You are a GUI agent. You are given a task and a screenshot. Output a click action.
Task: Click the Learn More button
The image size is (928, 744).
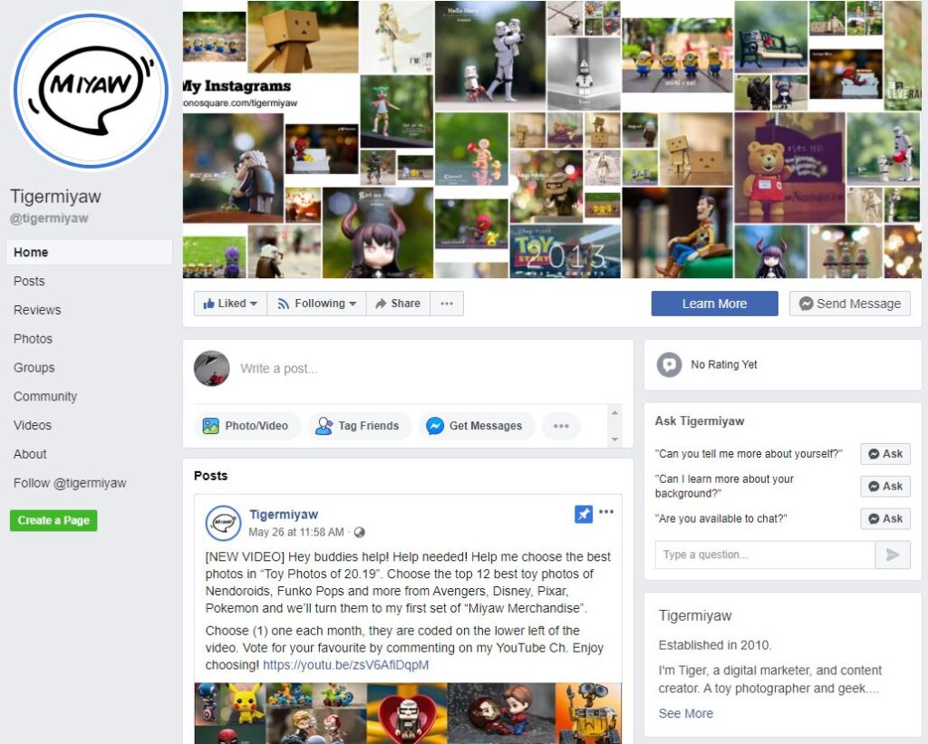tap(714, 304)
